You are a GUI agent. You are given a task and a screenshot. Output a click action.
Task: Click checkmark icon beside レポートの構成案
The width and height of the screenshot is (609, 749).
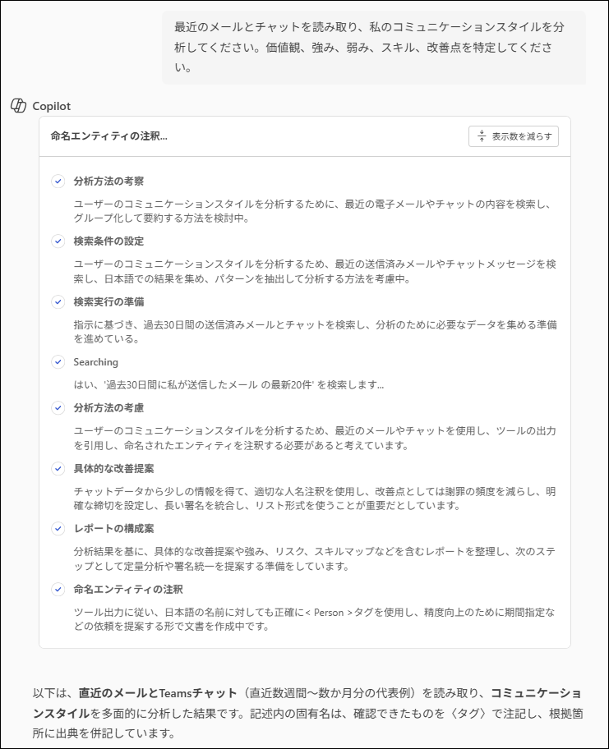pyautogui.click(x=58, y=529)
